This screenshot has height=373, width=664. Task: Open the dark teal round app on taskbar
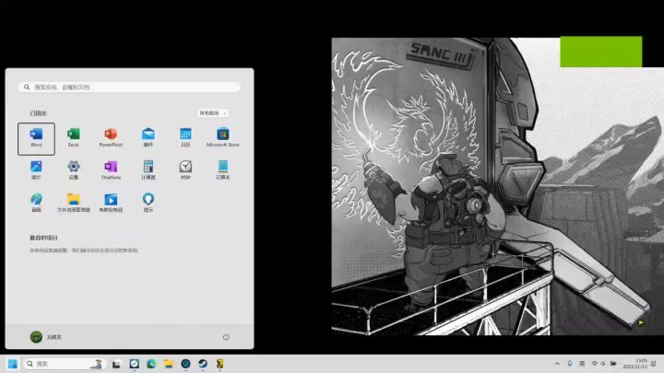[x=185, y=364]
